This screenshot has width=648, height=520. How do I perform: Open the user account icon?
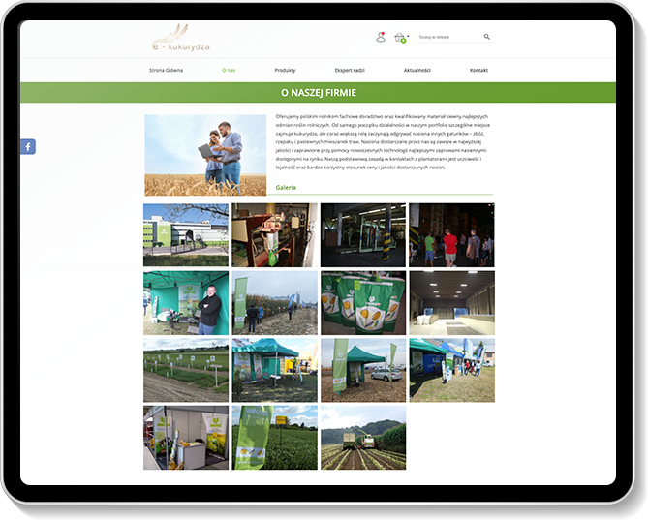point(380,37)
